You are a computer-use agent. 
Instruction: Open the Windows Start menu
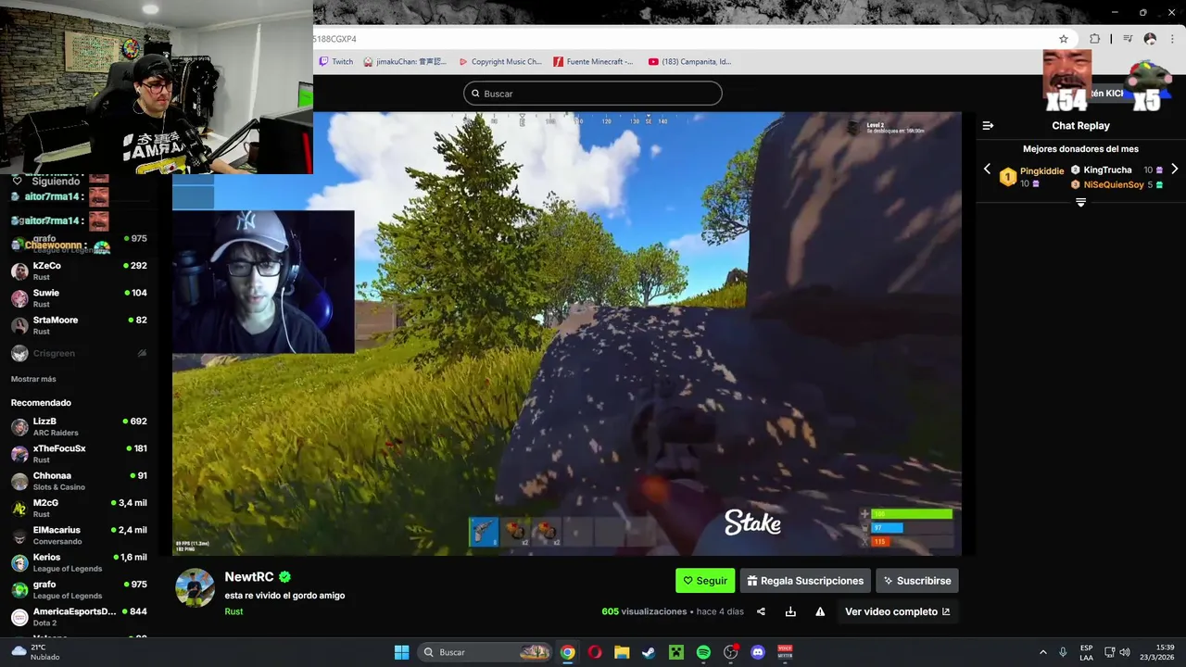coord(401,652)
